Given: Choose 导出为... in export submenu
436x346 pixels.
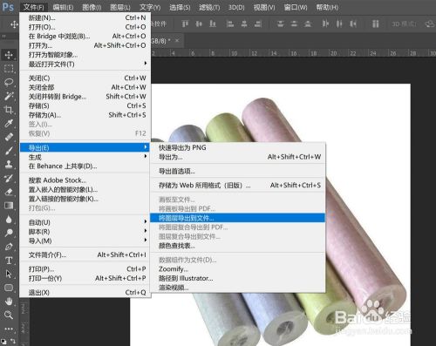Looking at the screenshot, I should click(x=237, y=157).
